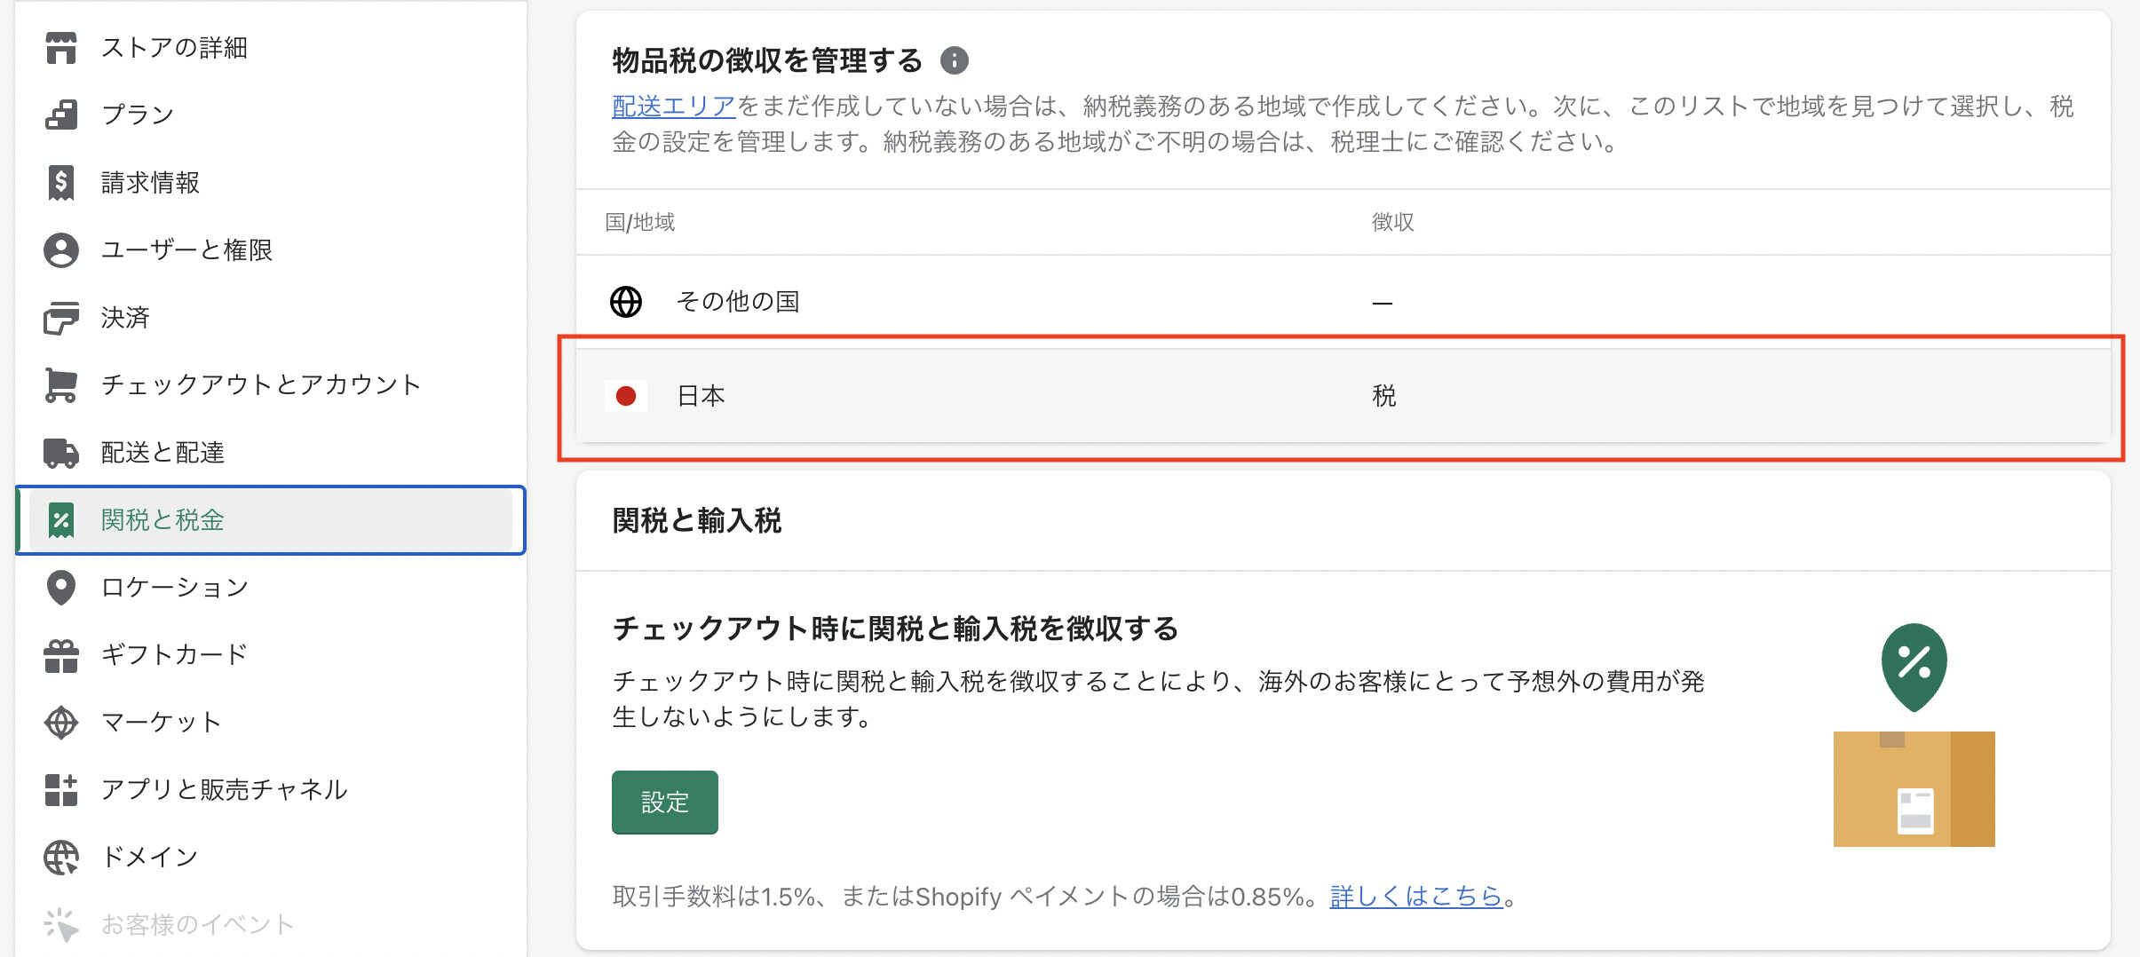2140x957 pixels.
Task: Click the store icon beside ストアの詳細
Action: [x=60, y=48]
